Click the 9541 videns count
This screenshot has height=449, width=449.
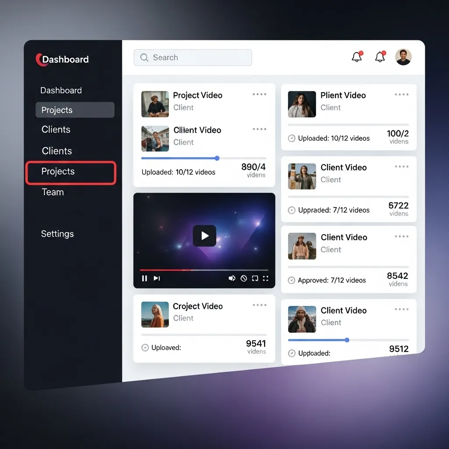coord(256,347)
